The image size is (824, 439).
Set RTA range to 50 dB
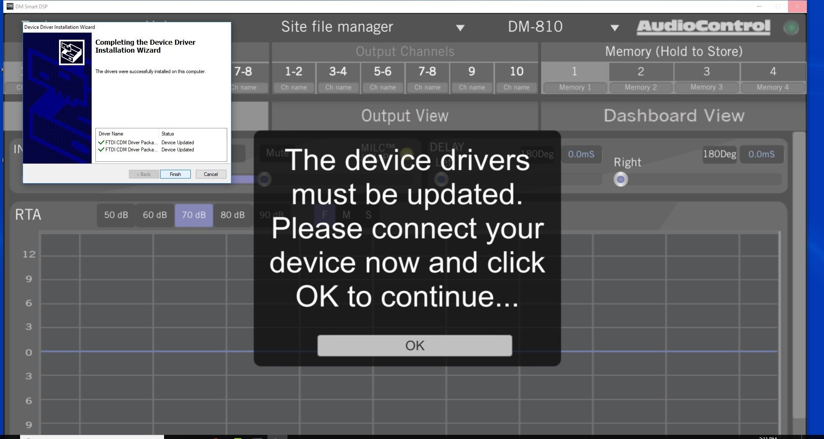[x=116, y=215]
